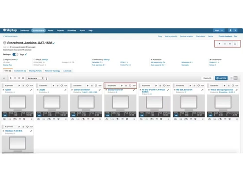Viewport: 243px width, 182px height.
Task: Power off selected VMs in the VM toolbar
Action: pyautogui.click(x=23, y=78)
